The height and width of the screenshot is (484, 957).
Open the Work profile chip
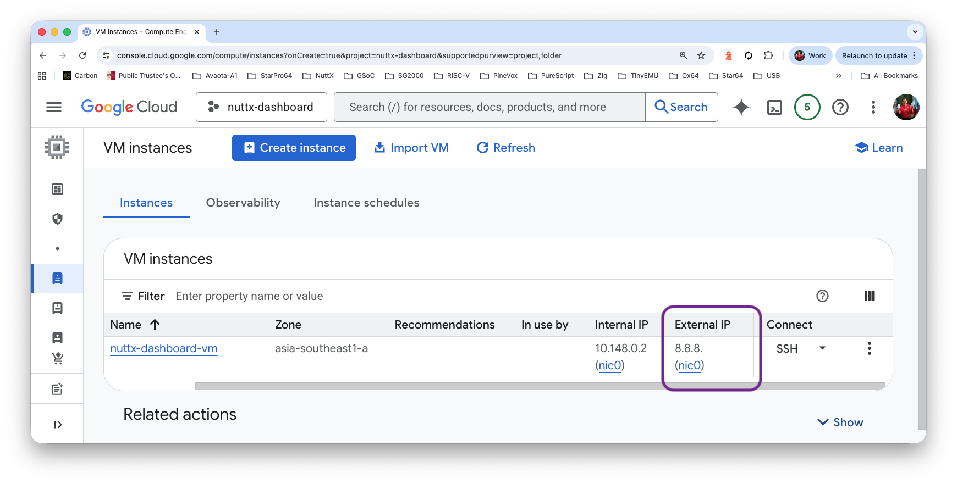coord(810,55)
